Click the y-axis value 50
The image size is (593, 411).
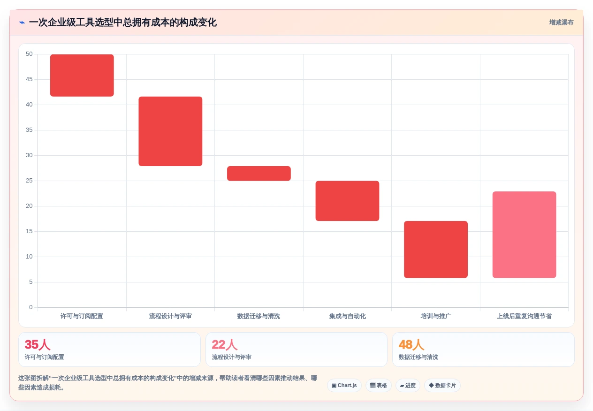(x=29, y=54)
